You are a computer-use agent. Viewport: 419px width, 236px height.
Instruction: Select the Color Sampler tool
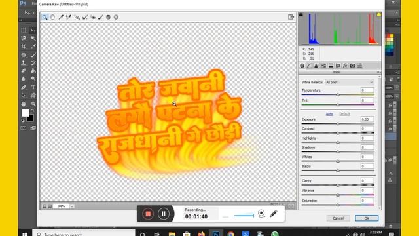click(x=68, y=18)
